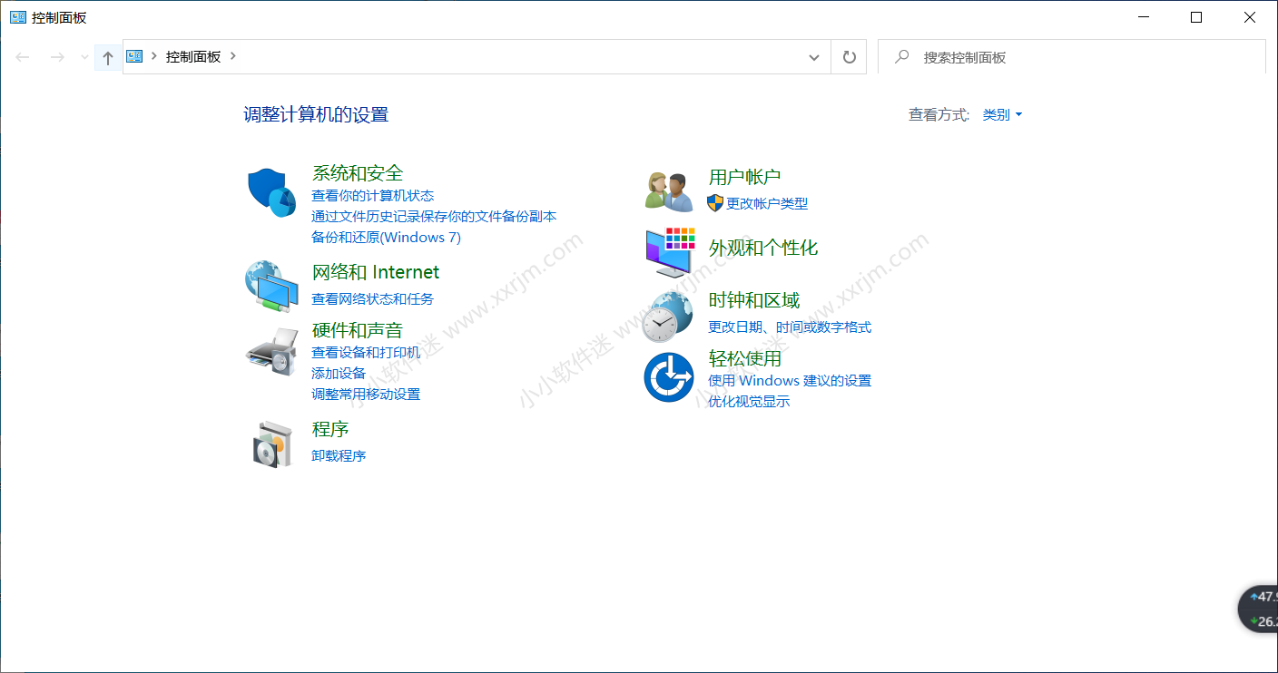The height and width of the screenshot is (673, 1278).
Task: Open 用户帐户 category heading
Action: click(x=745, y=177)
